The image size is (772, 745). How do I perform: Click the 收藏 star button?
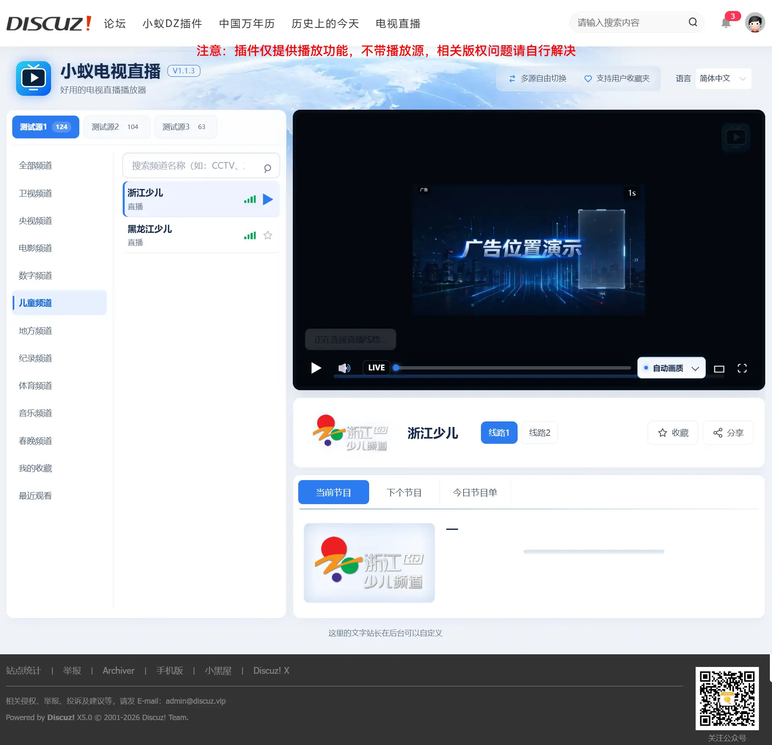pos(673,432)
